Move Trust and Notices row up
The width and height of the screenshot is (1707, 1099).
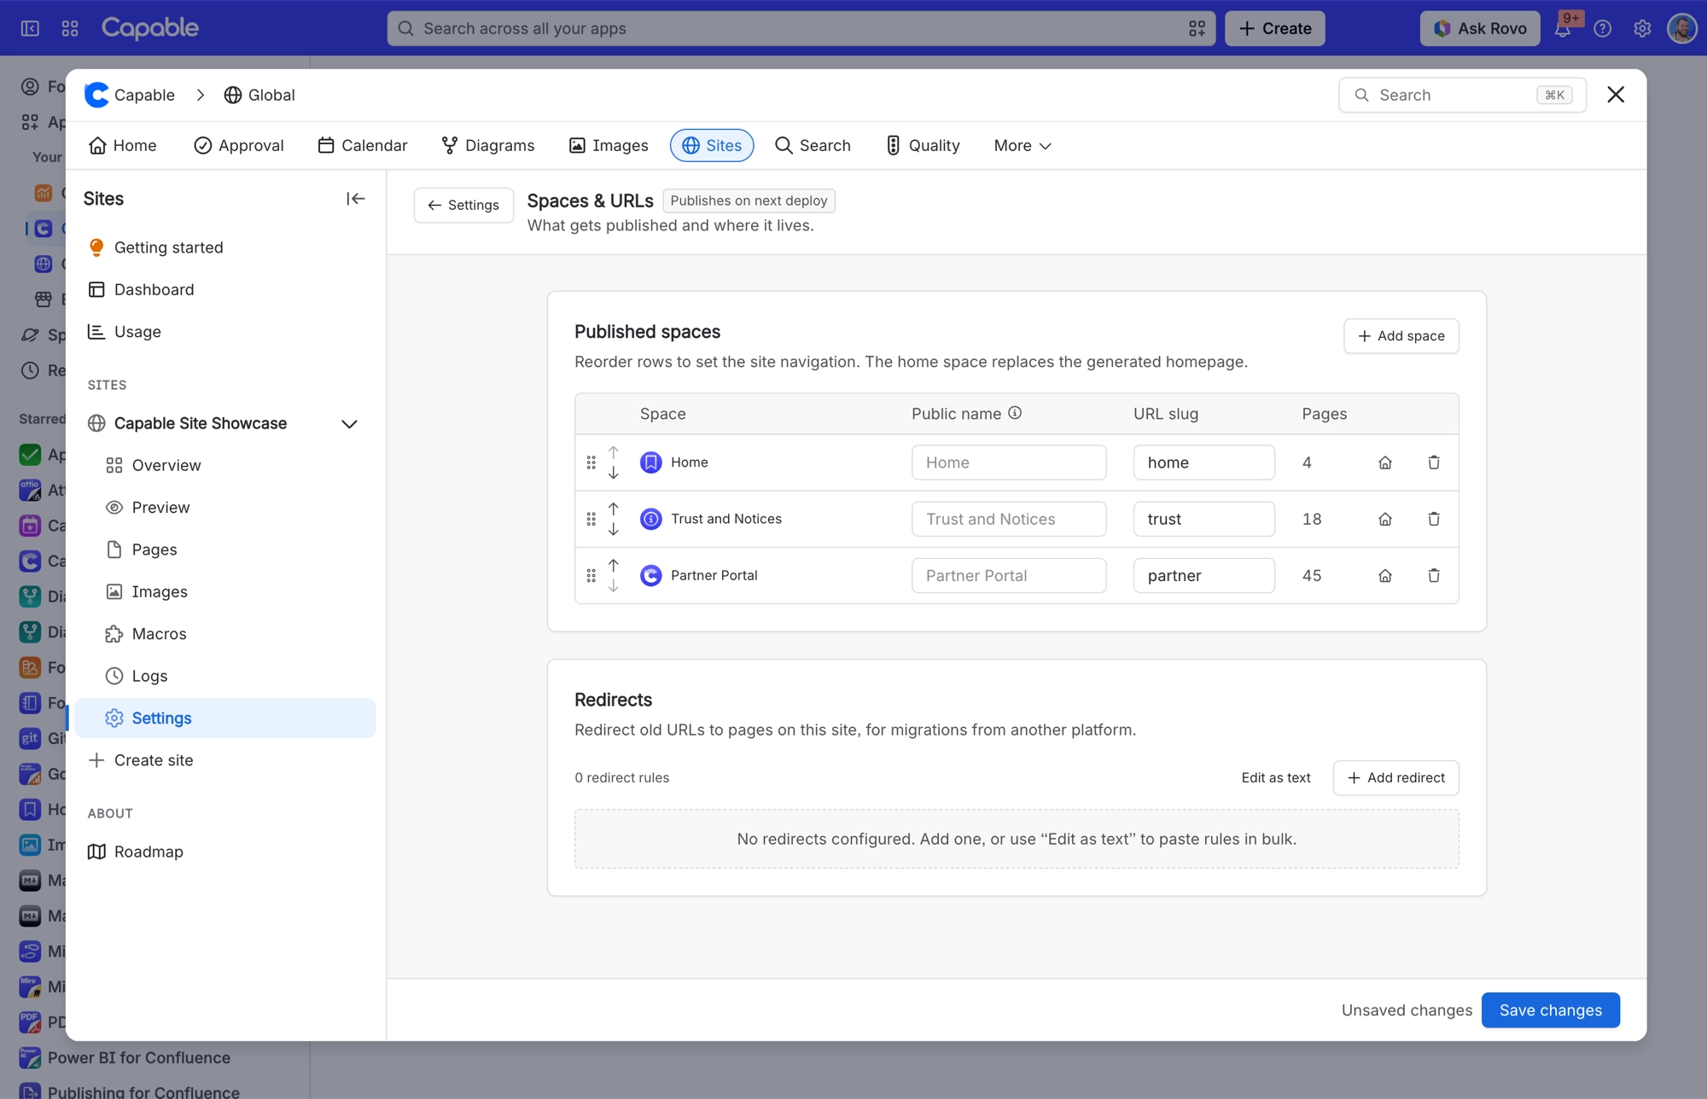614,509
